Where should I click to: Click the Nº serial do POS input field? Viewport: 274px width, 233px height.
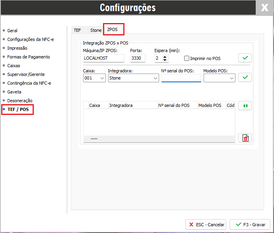tap(181, 78)
